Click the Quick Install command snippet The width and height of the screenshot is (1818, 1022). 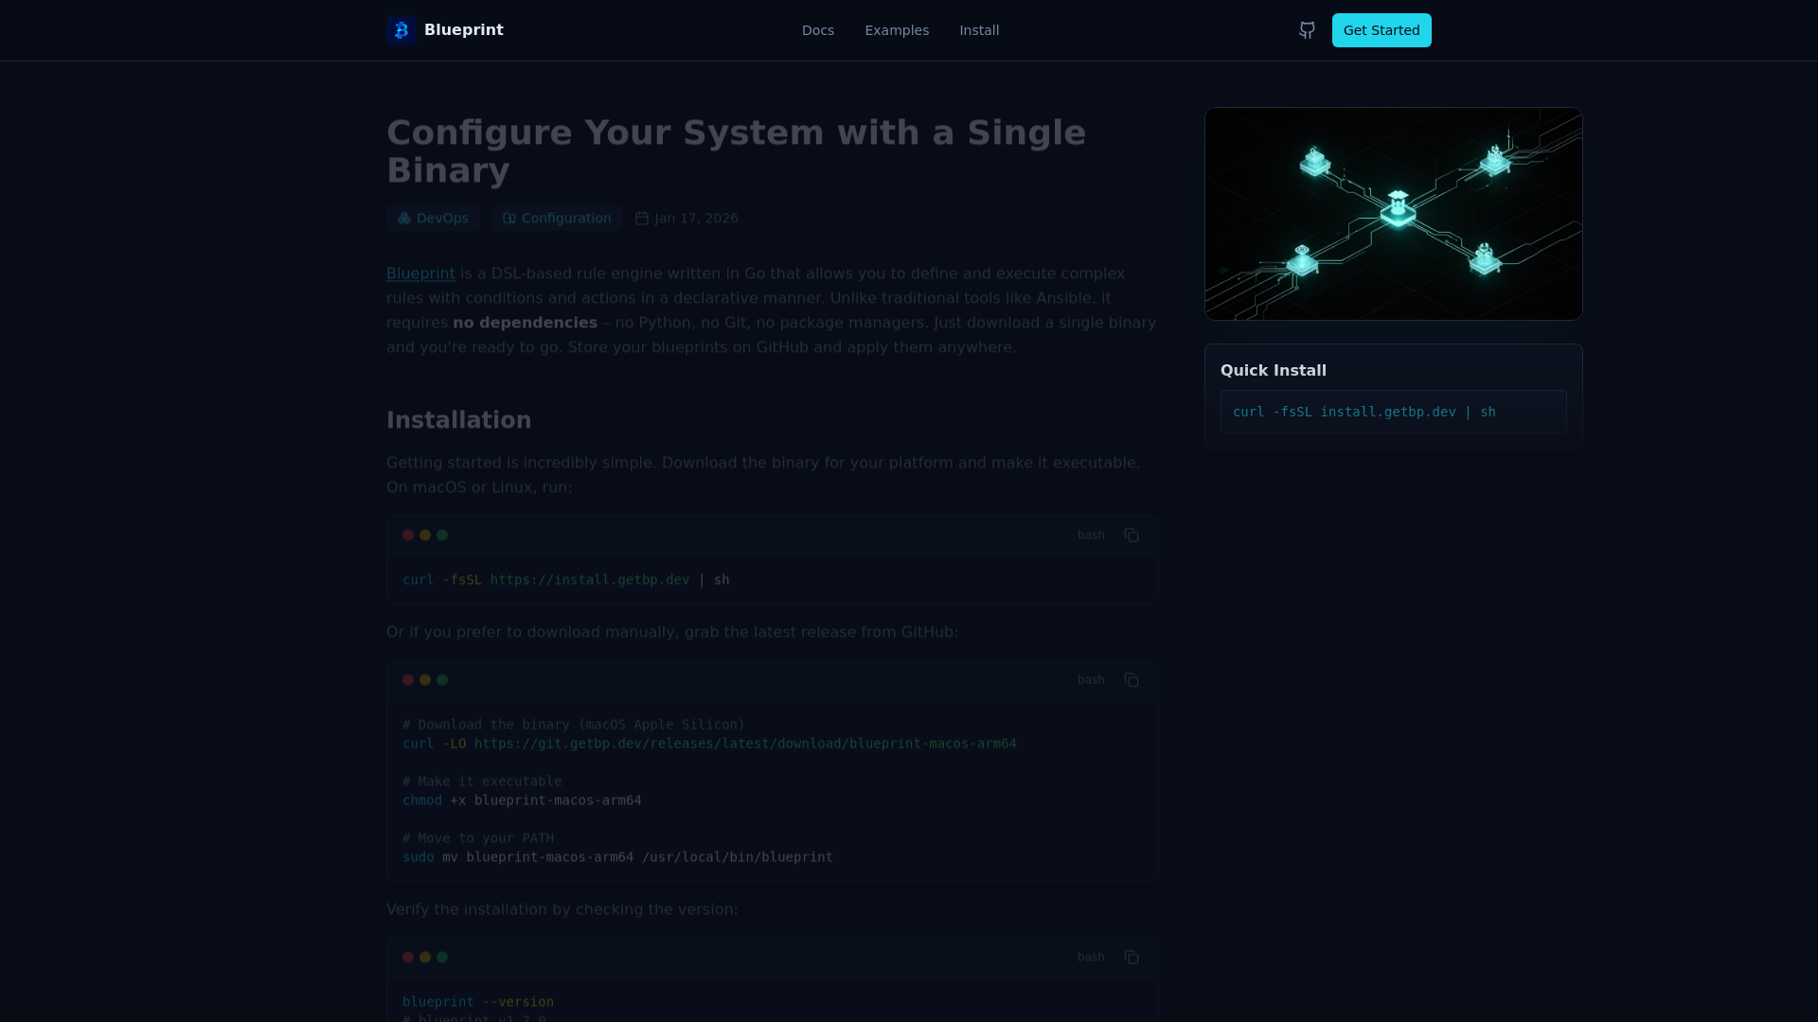[x=1363, y=412]
